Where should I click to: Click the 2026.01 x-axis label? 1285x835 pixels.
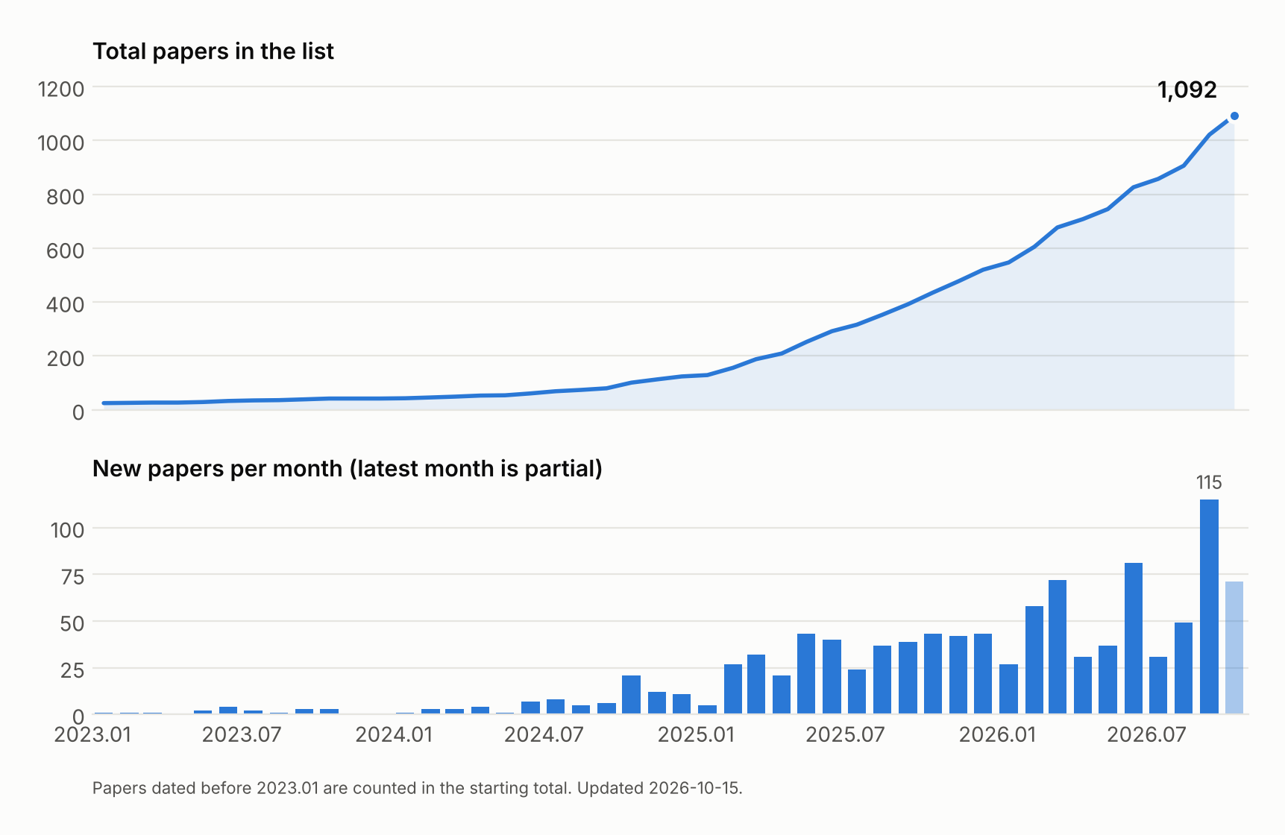(997, 734)
